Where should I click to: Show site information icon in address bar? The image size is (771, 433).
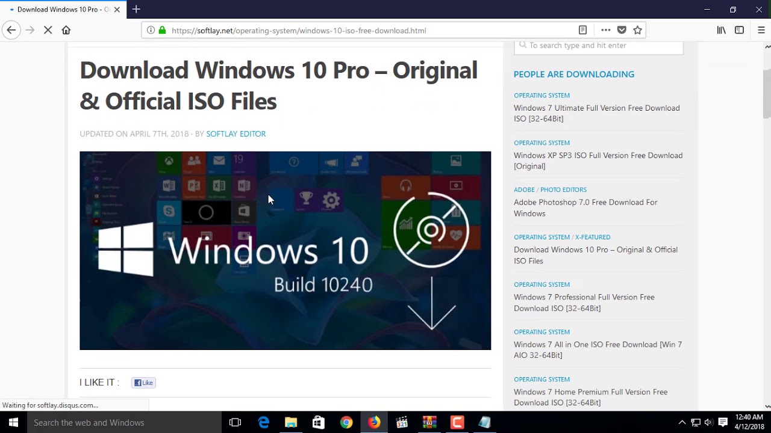tap(151, 30)
